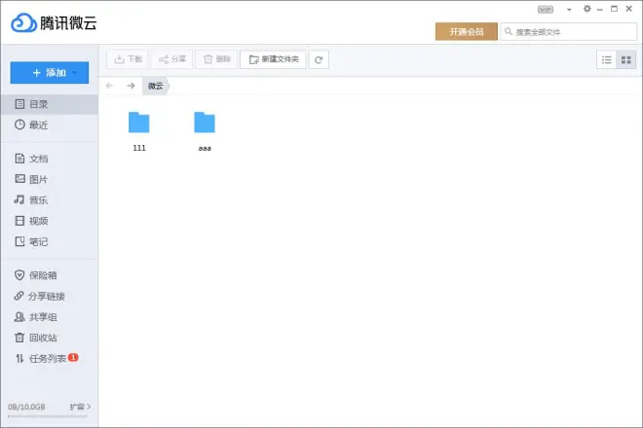The height and width of the screenshot is (428, 643).
Task: Click the Tencent Weiyun cloud logo
Action: [23, 23]
